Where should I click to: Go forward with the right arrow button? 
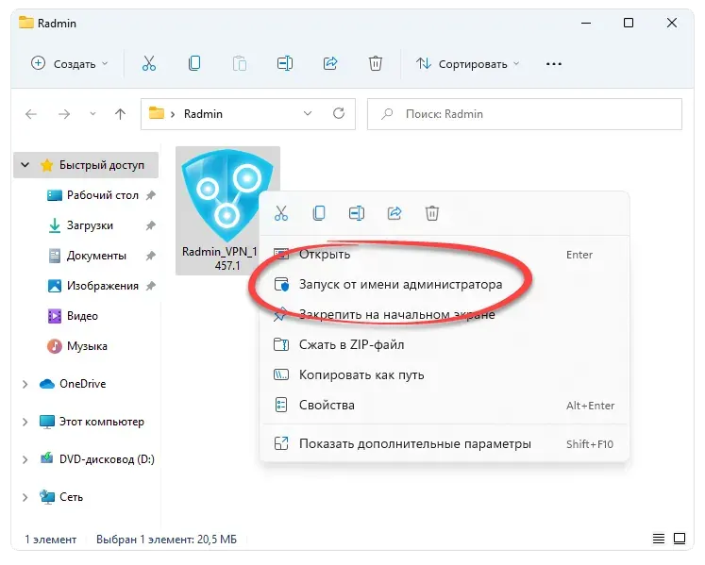(64, 114)
